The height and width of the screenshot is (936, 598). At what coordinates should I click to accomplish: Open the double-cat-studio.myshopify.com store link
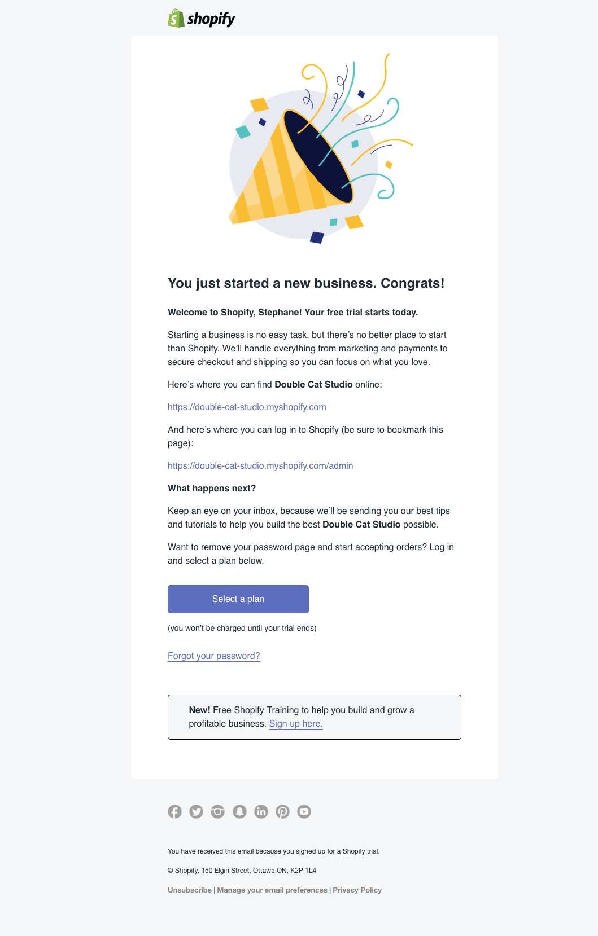[x=247, y=407]
